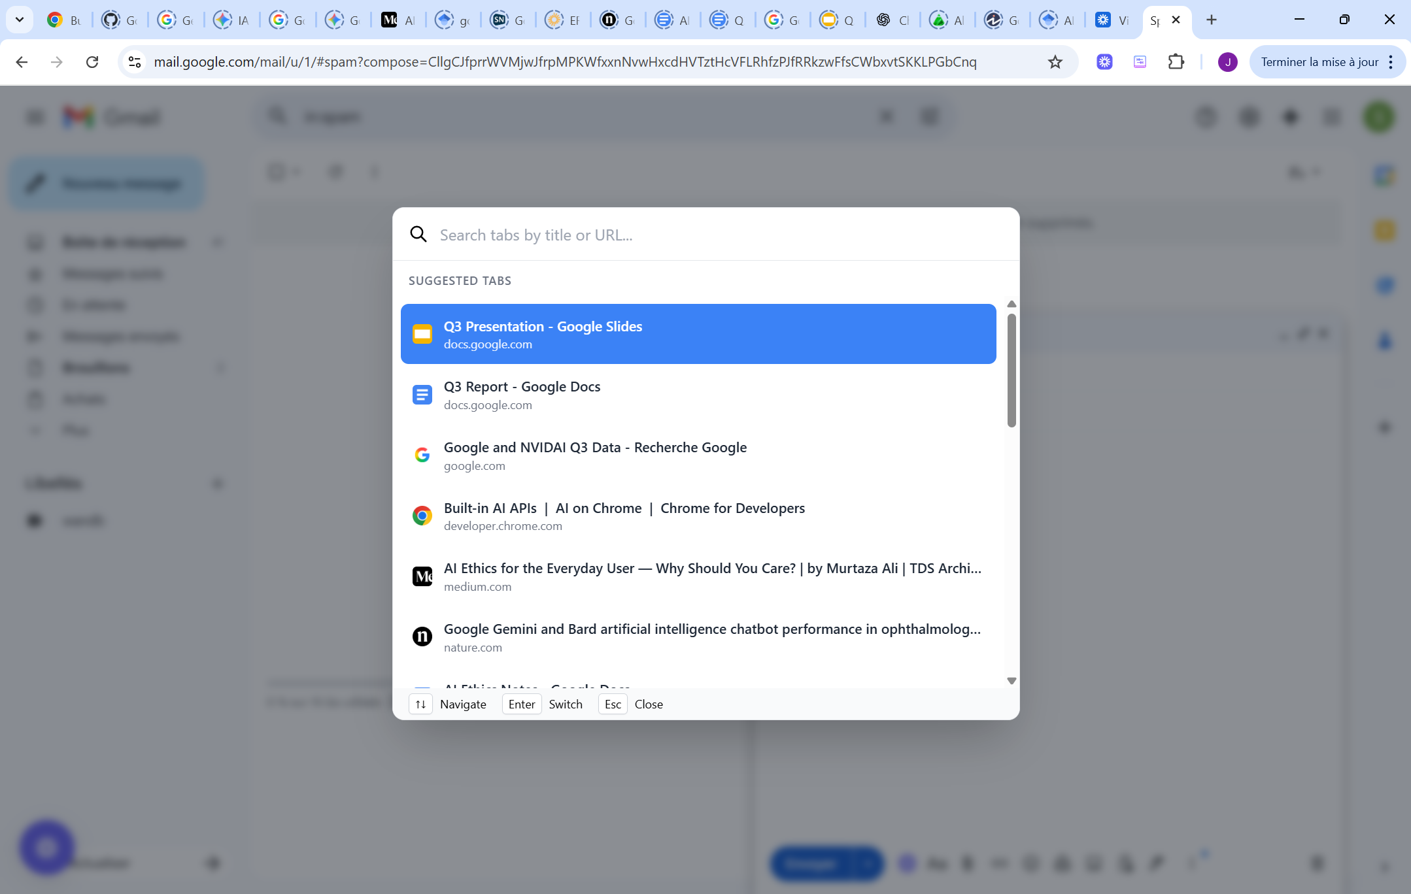The height and width of the screenshot is (894, 1411).
Task: Click the magnifier icon in tab search
Action: (x=418, y=235)
